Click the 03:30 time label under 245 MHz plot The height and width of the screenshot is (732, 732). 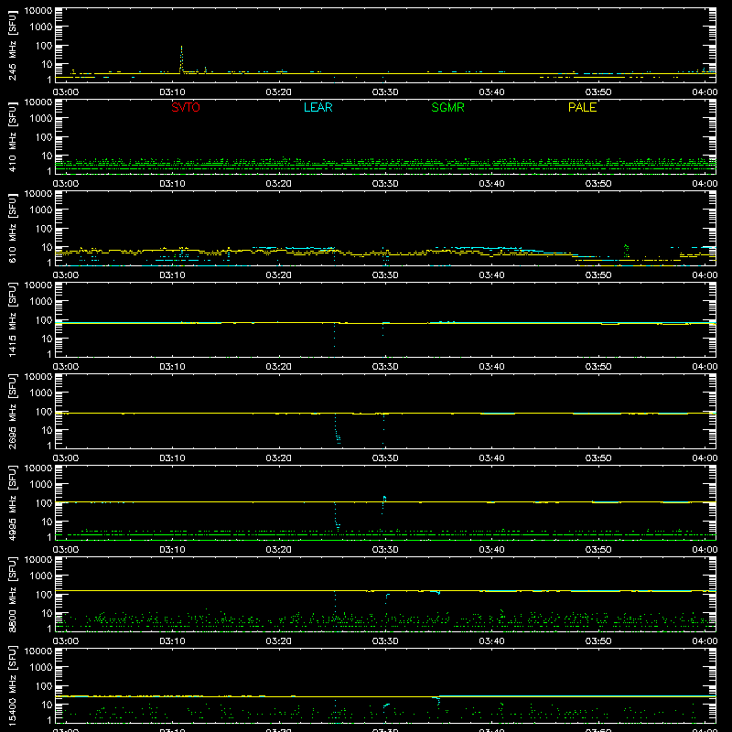click(x=385, y=92)
